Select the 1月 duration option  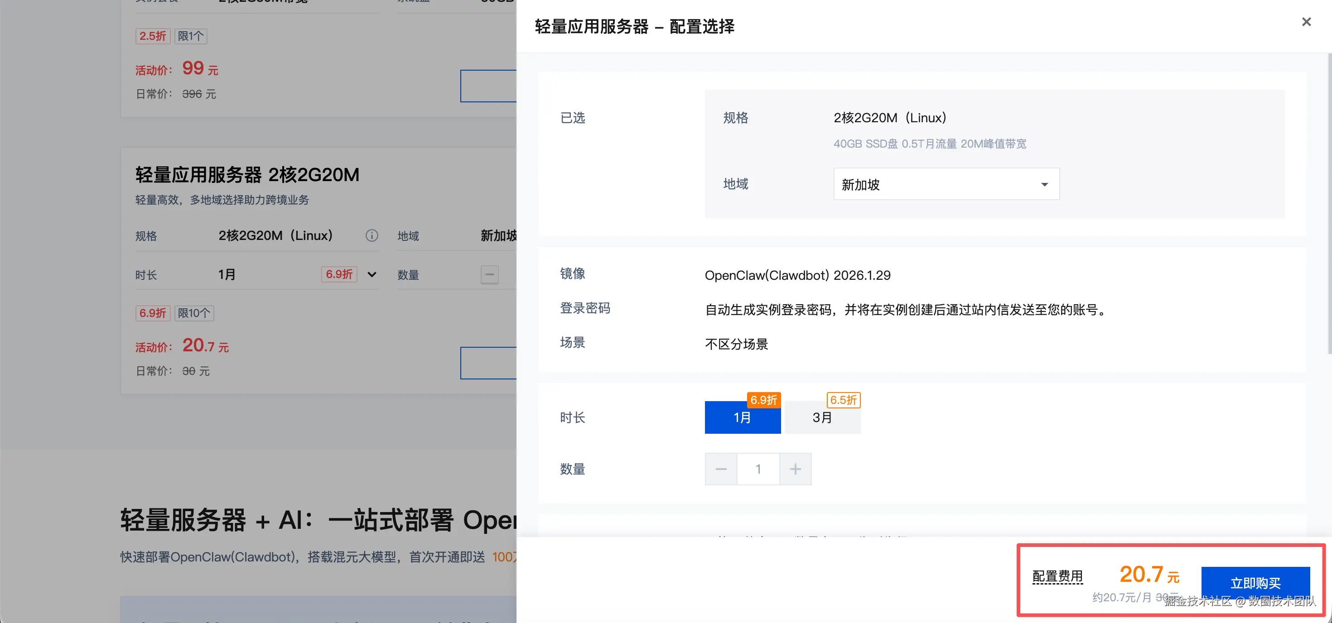(x=742, y=417)
